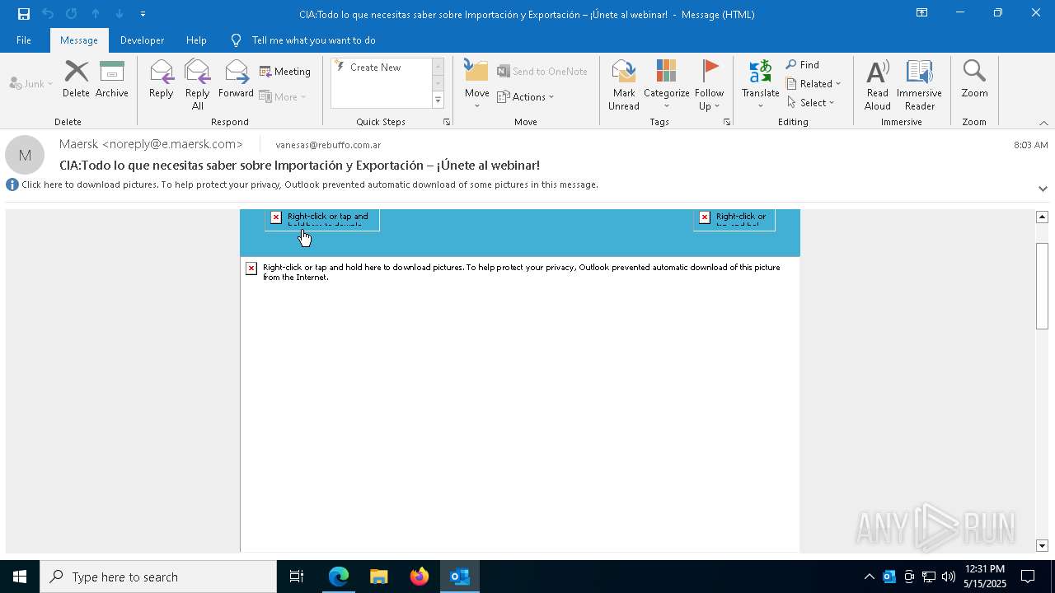Open Firefox from the taskbar
The image size is (1055, 593).
(419, 577)
